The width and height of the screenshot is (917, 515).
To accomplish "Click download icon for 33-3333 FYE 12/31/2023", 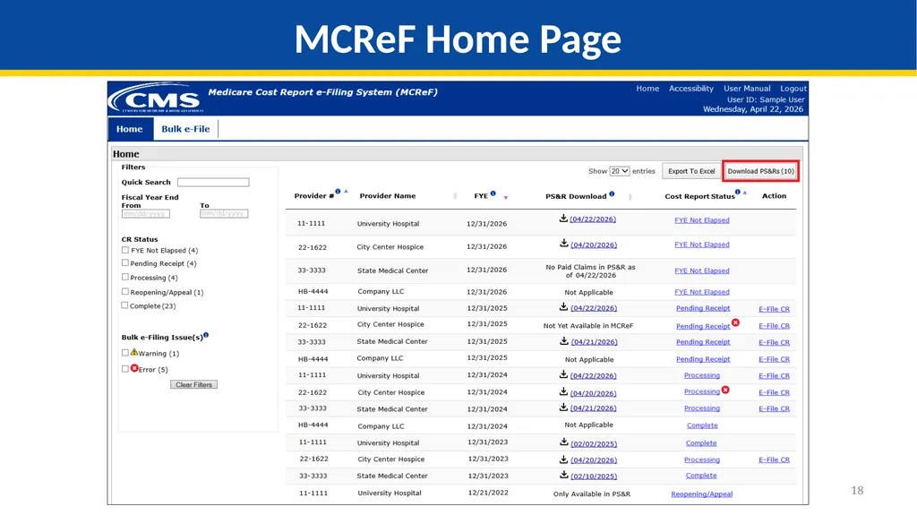I will 564,475.
